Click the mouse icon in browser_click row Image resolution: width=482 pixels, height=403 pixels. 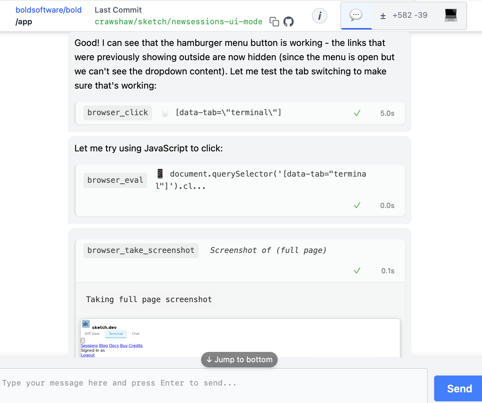pyautogui.click(x=165, y=112)
